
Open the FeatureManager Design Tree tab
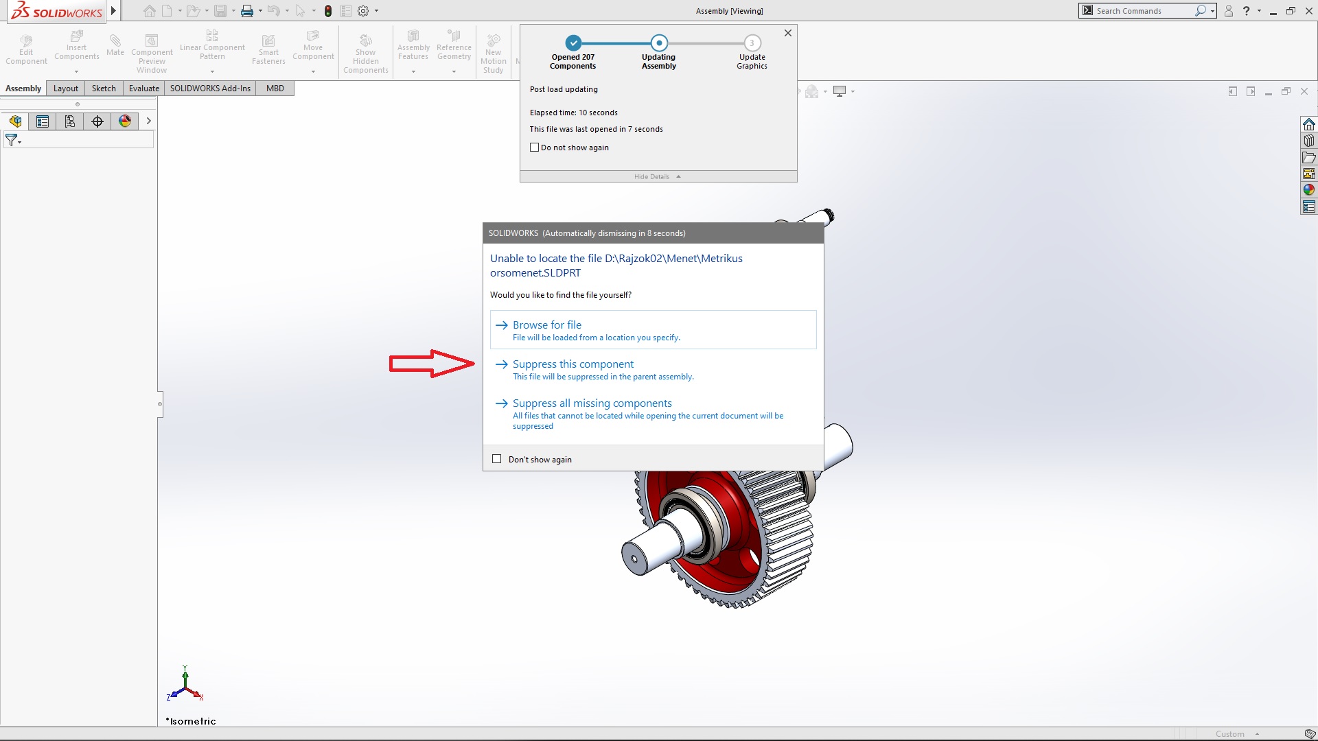(x=15, y=121)
